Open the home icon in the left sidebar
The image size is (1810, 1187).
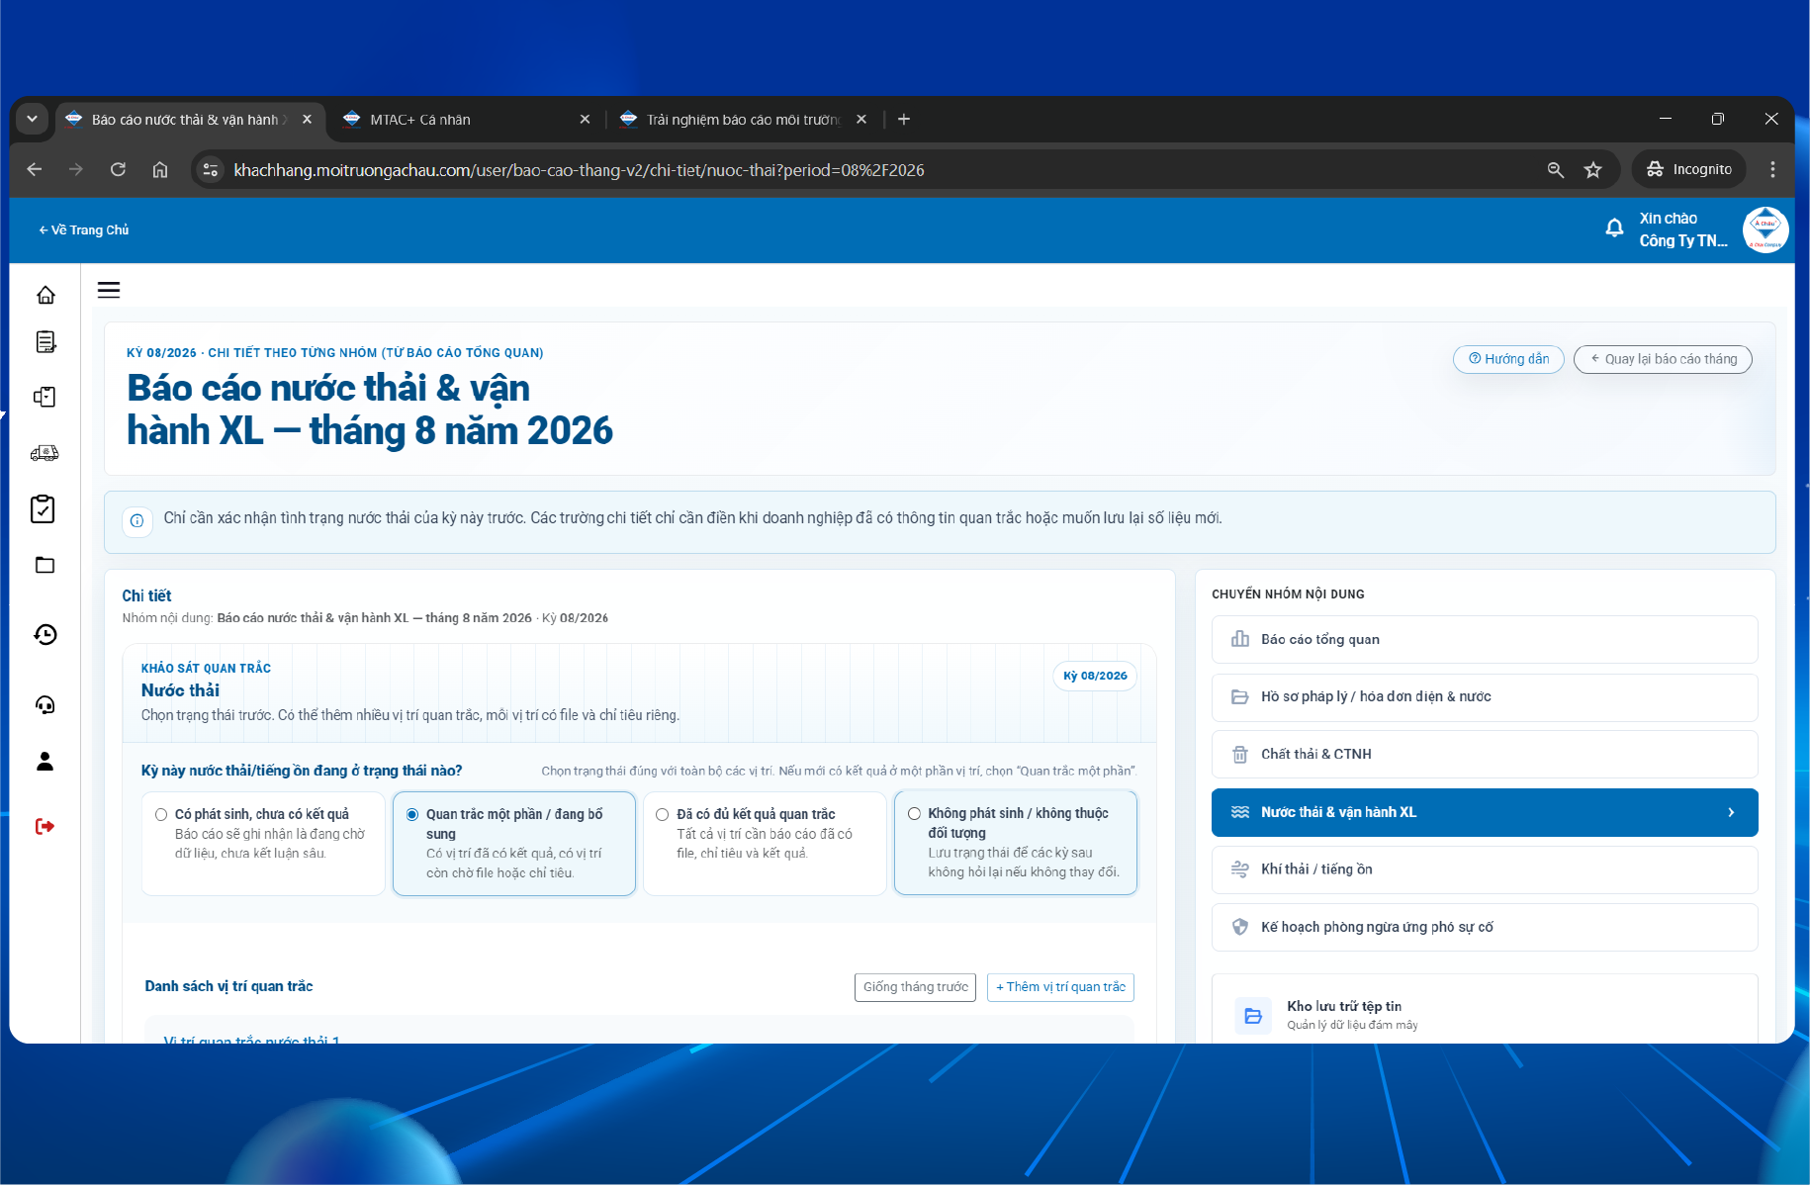point(45,295)
